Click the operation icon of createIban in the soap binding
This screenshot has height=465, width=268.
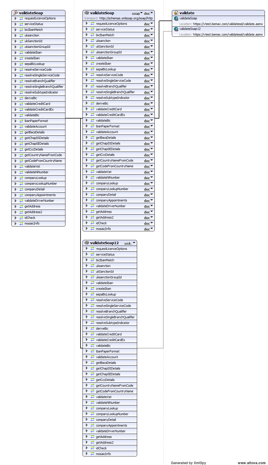click(92, 64)
